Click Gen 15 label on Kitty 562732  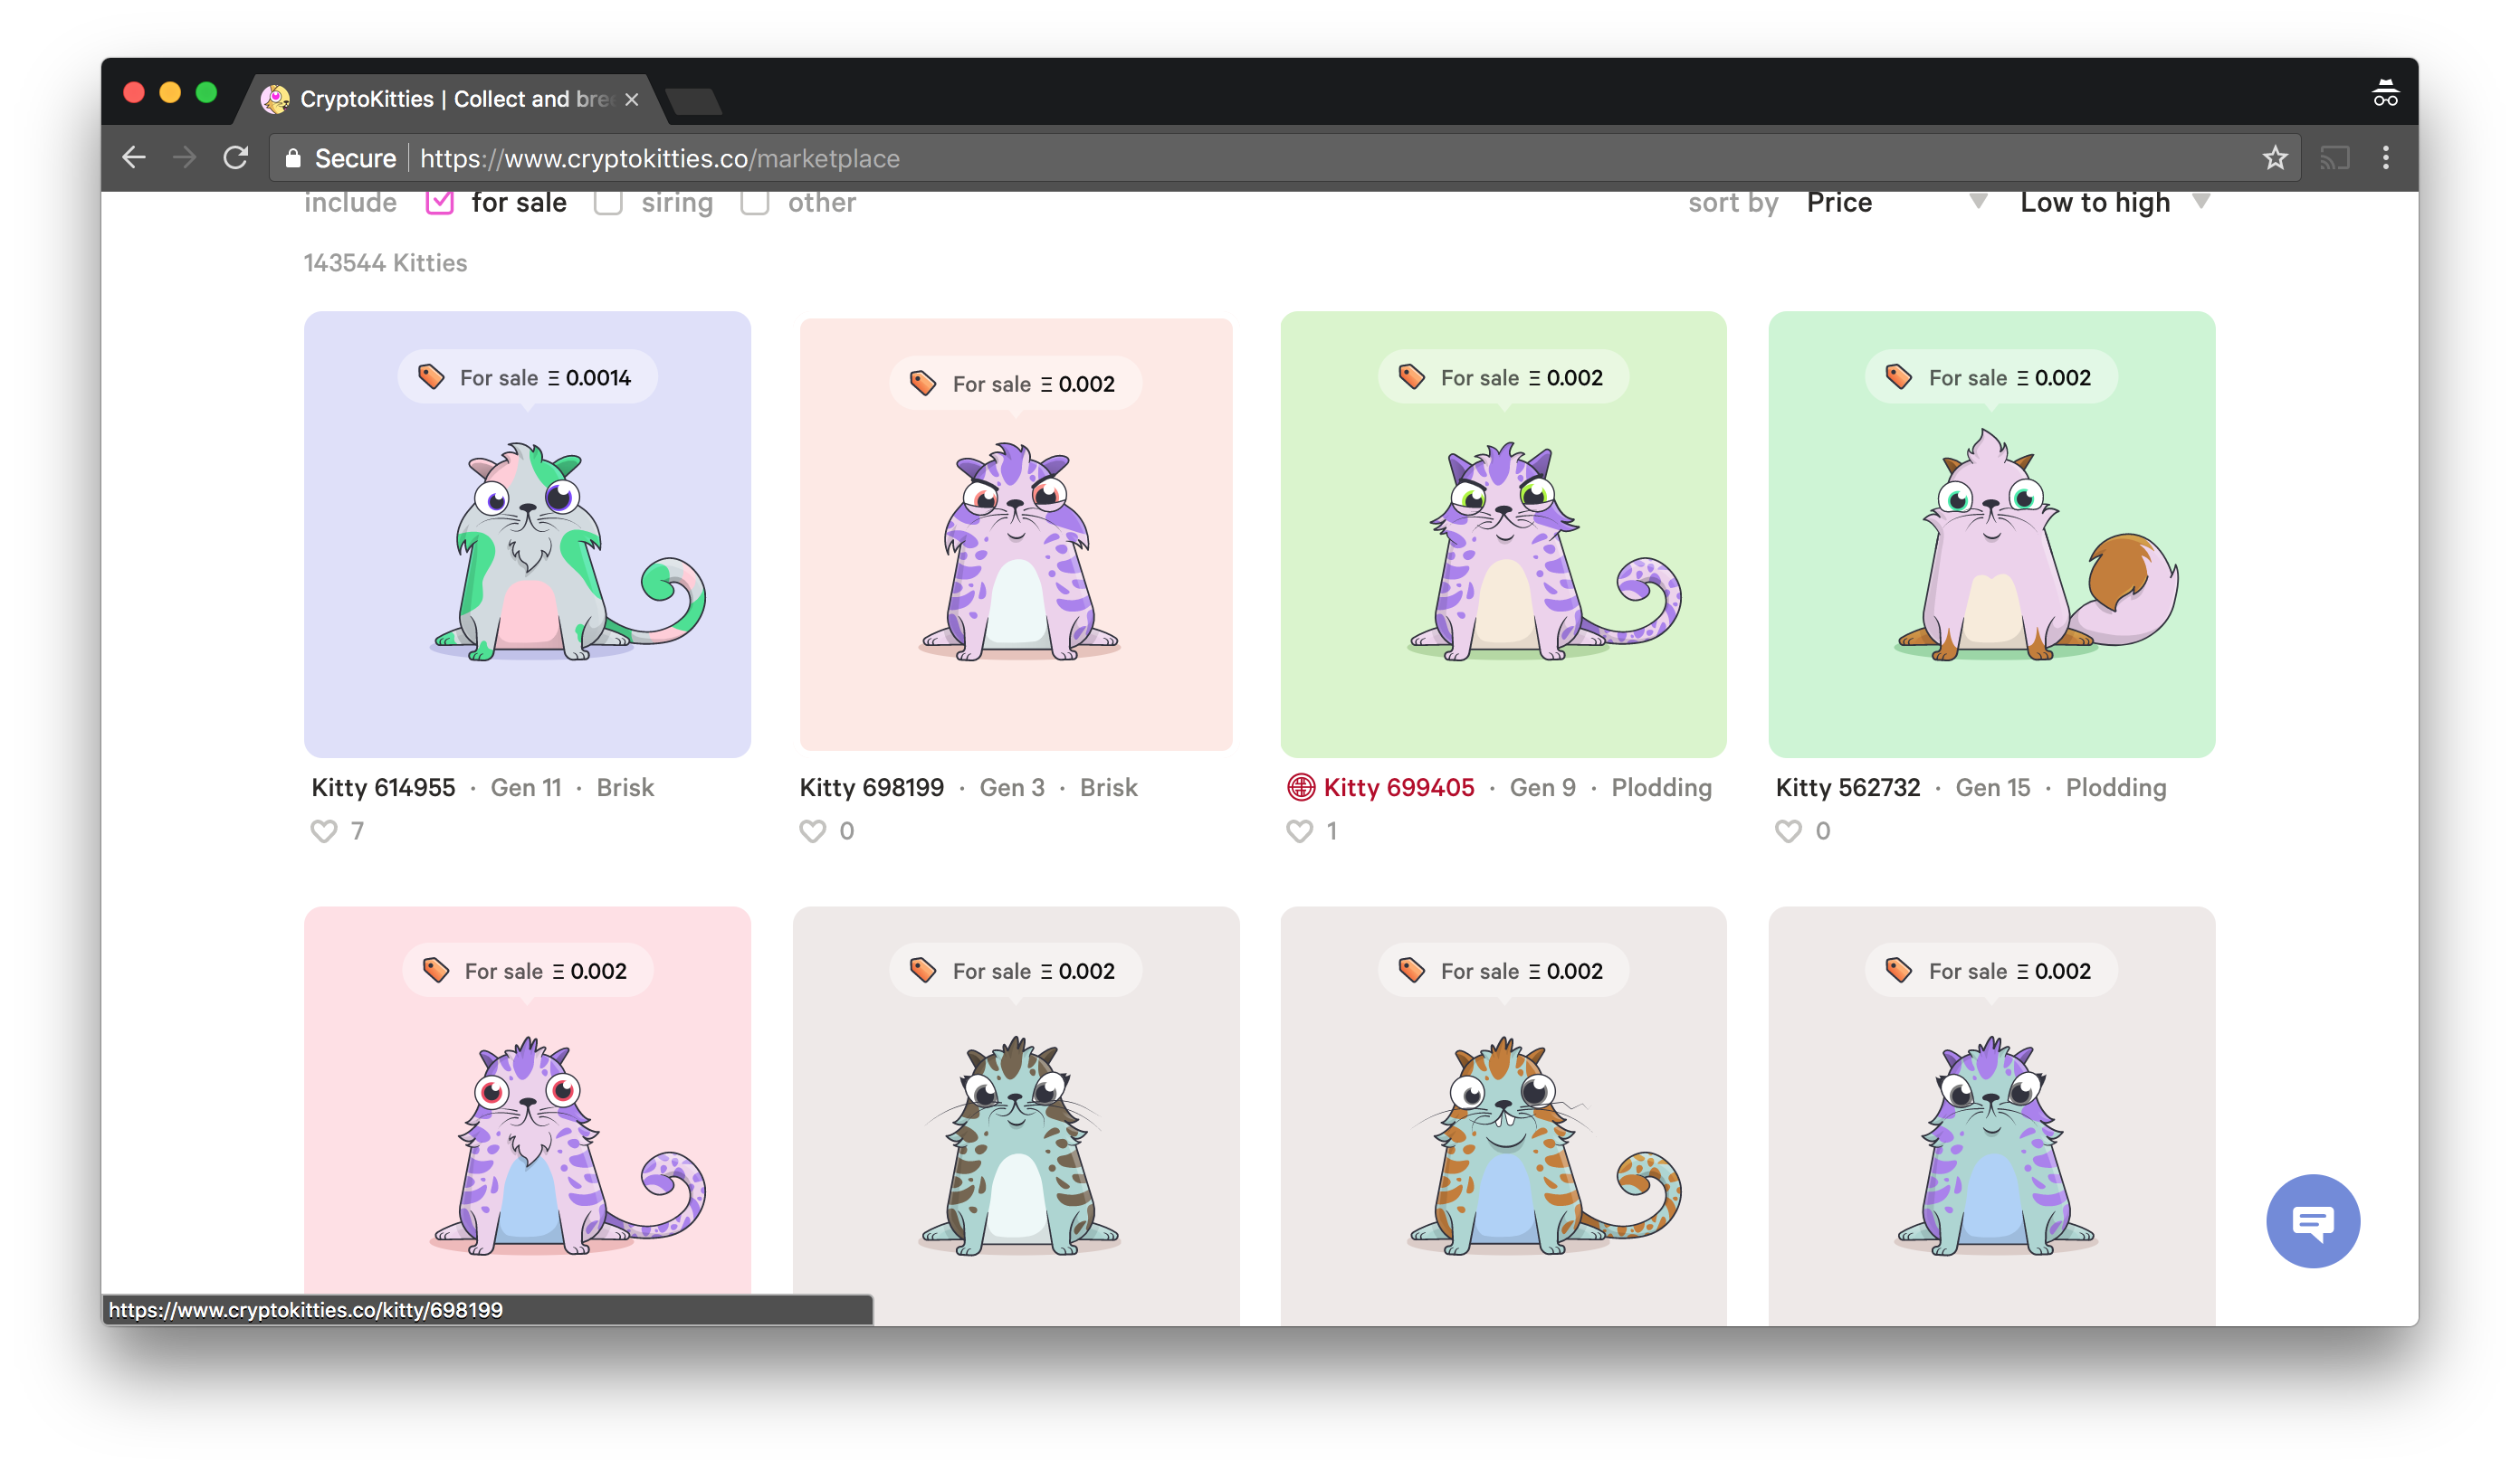pos(1993,787)
